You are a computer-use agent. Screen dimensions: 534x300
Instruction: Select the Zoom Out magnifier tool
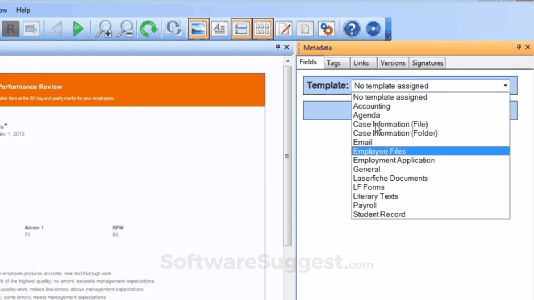[125, 29]
